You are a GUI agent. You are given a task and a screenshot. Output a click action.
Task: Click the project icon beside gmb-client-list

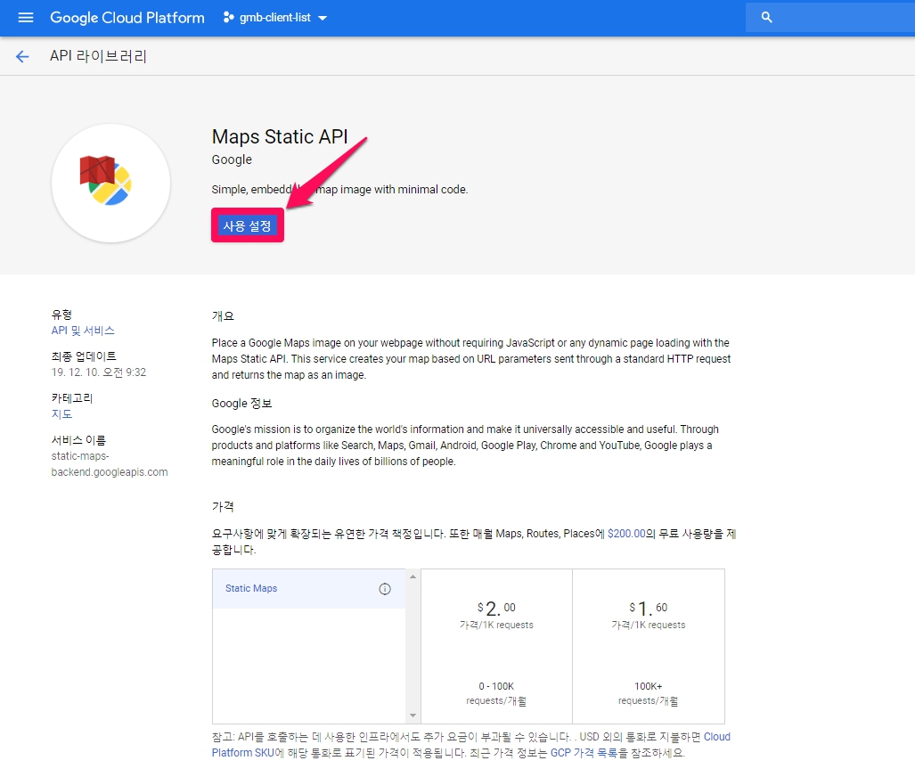(x=228, y=18)
